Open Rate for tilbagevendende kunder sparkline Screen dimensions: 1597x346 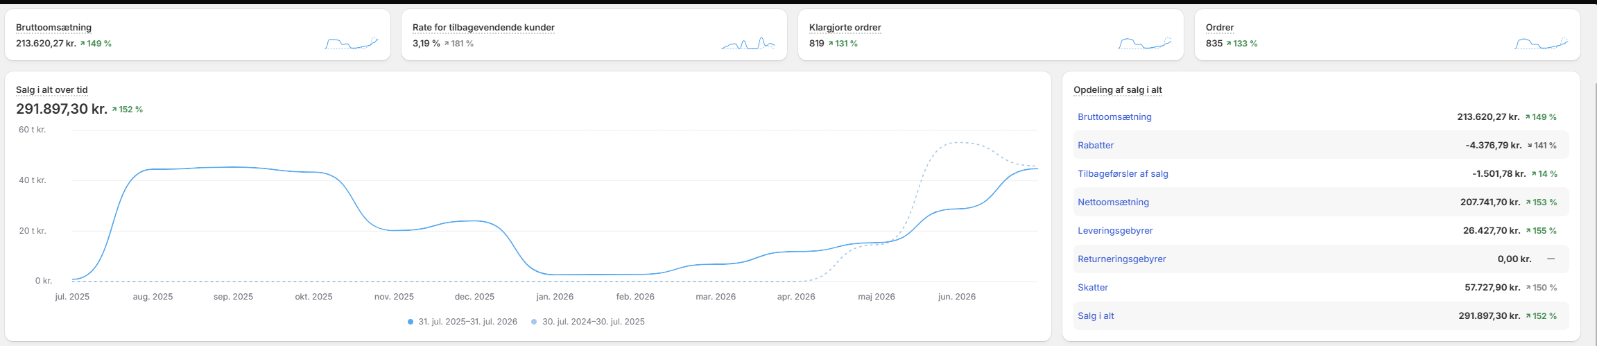[748, 43]
